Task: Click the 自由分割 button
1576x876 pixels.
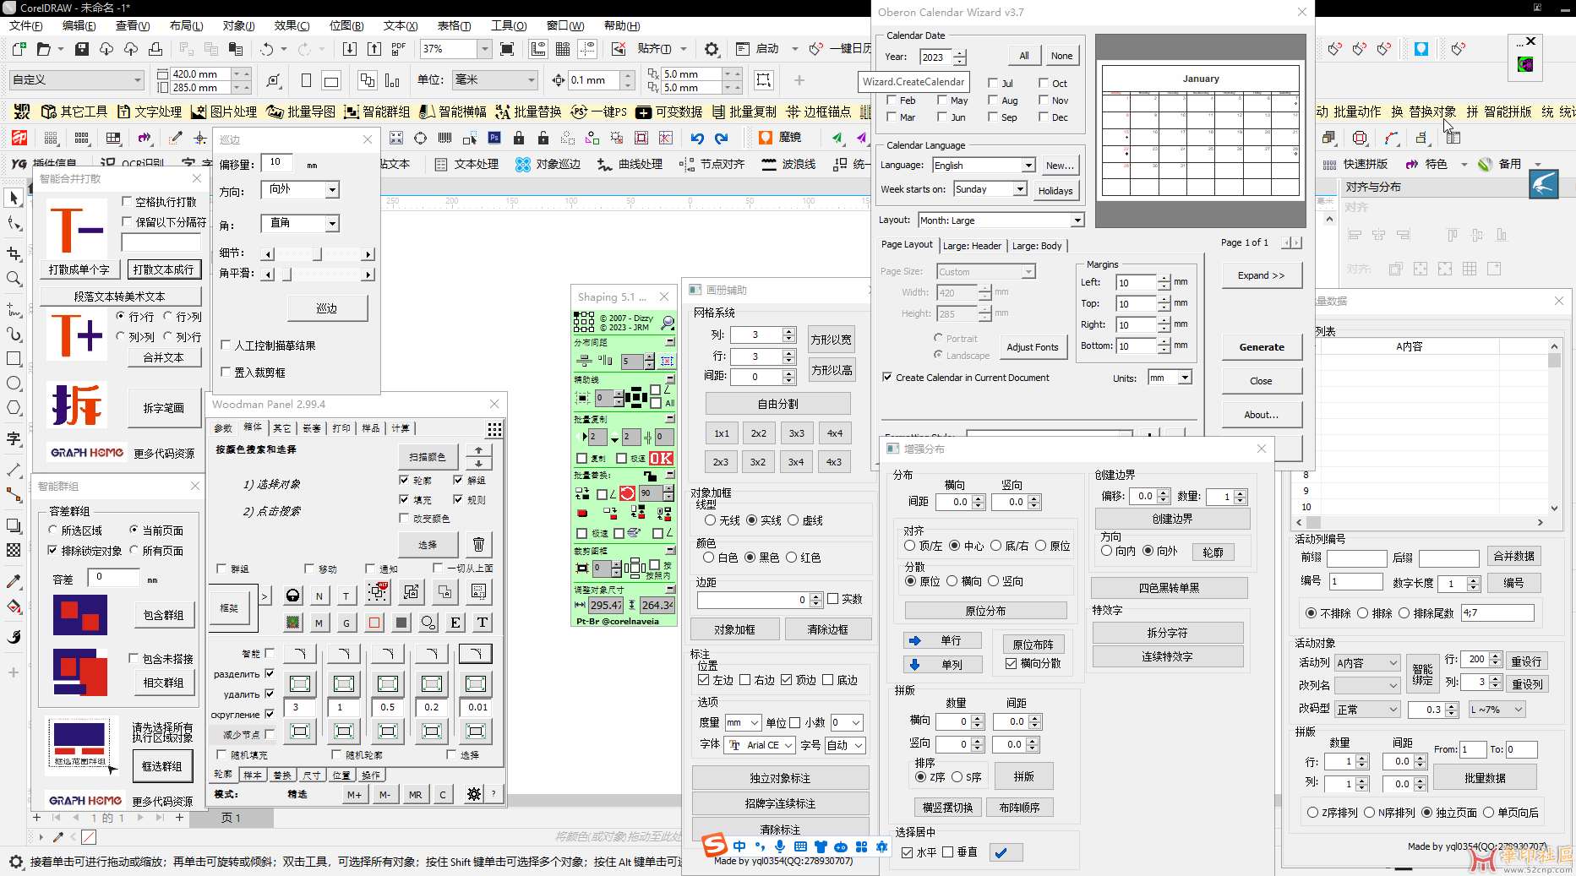Action: click(x=778, y=404)
